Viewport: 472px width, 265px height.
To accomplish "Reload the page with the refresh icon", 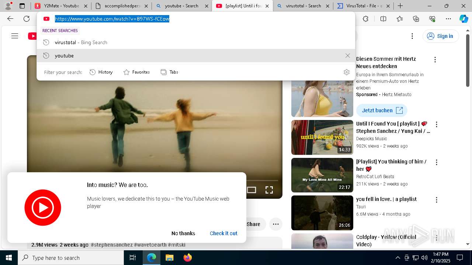I will pyautogui.click(x=27, y=19).
